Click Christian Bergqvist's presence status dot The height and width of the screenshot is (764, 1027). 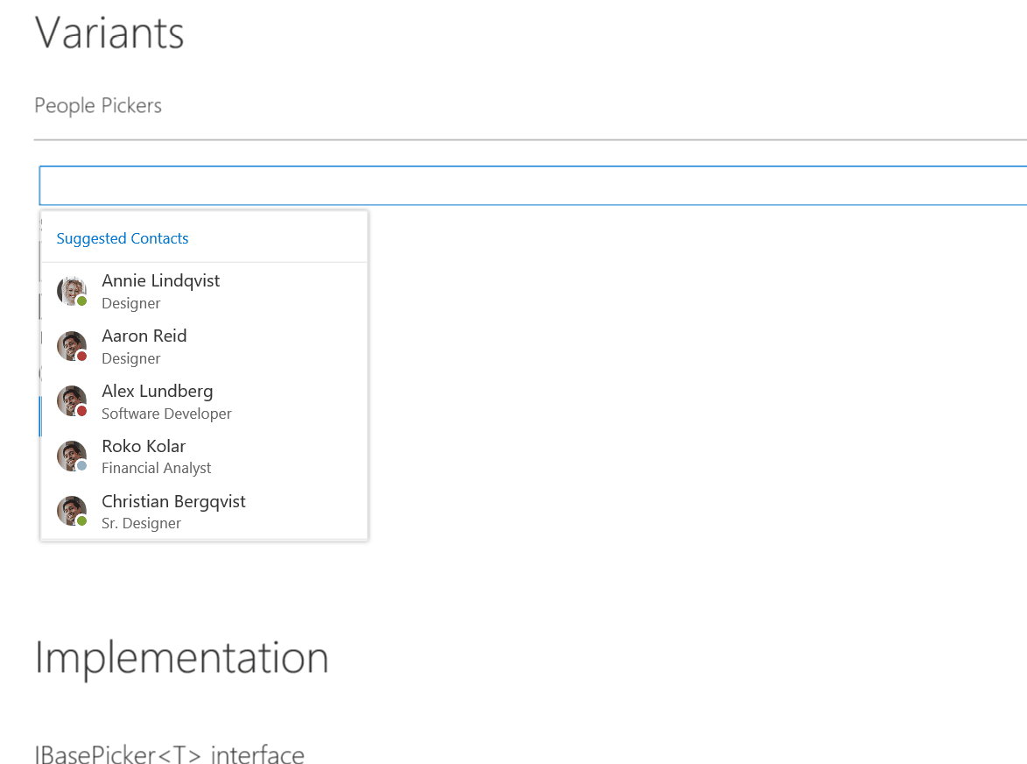[82, 522]
